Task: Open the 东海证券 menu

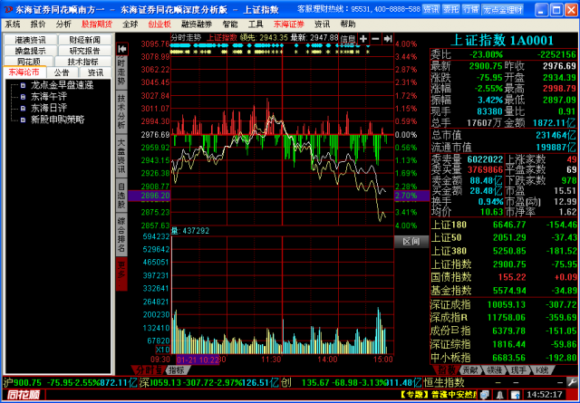Action: point(289,24)
